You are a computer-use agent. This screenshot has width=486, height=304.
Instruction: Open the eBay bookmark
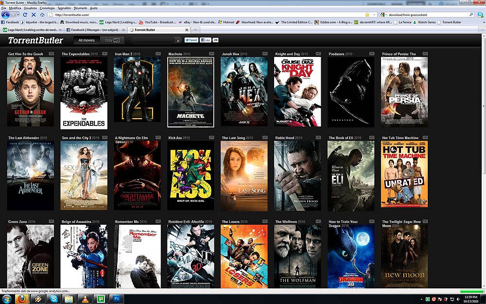pyautogui.click(x=197, y=22)
